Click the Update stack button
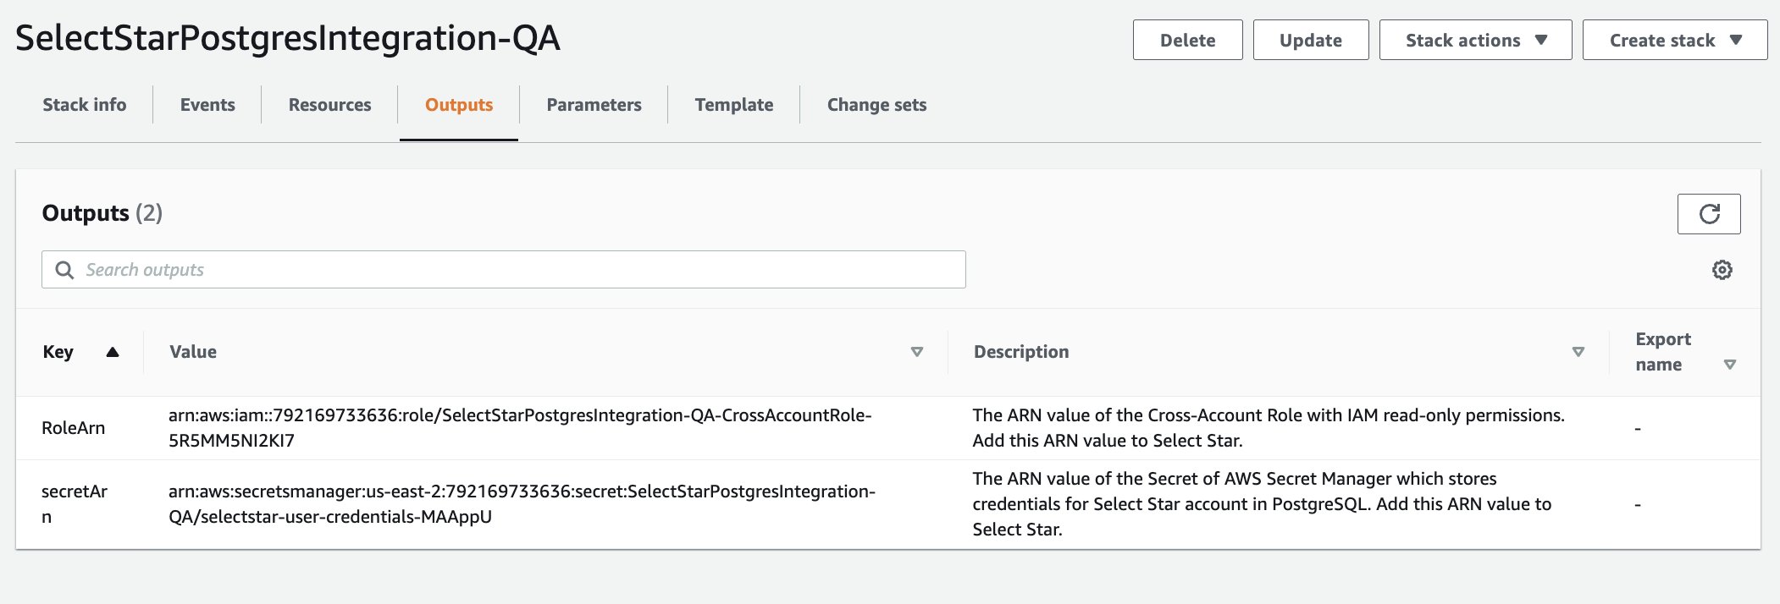The width and height of the screenshot is (1780, 604). [x=1311, y=41]
